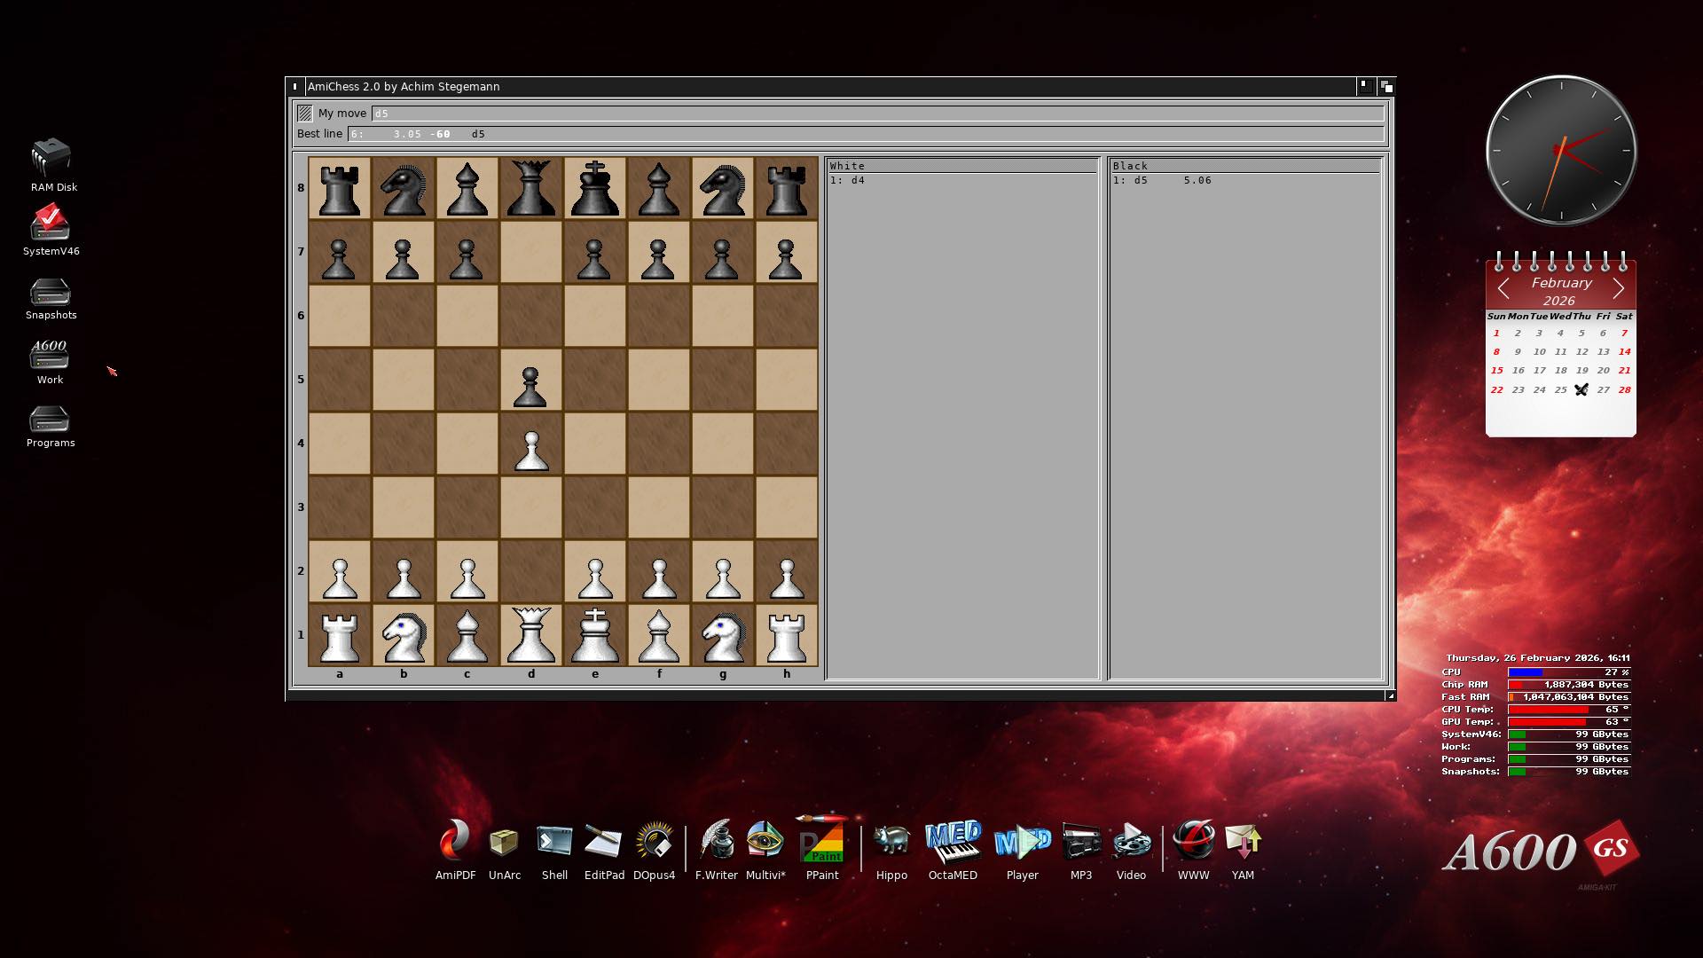The image size is (1703, 958).
Task: Click the AmiChess window depth gadget
Action: click(1386, 86)
